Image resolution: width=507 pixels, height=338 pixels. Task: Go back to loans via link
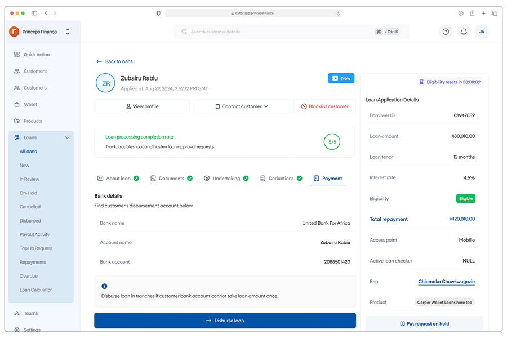115,61
